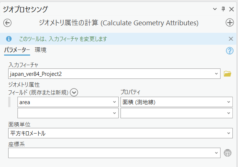Click the circled chevron beside フィールド
The height and width of the screenshot is (167, 238).
click(x=74, y=92)
